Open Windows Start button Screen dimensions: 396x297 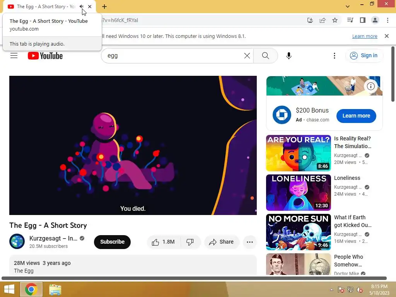click(x=9, y=289)
